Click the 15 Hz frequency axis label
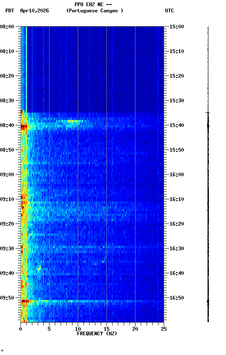Image resolution: width=226 pixels, height=355 pixels. click(106, 329)
